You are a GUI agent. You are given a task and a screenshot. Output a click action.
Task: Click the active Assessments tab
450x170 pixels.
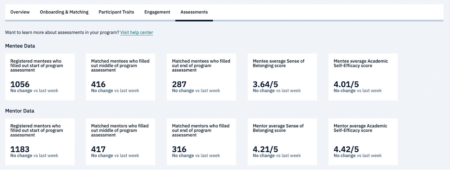(x=194, y=12)
